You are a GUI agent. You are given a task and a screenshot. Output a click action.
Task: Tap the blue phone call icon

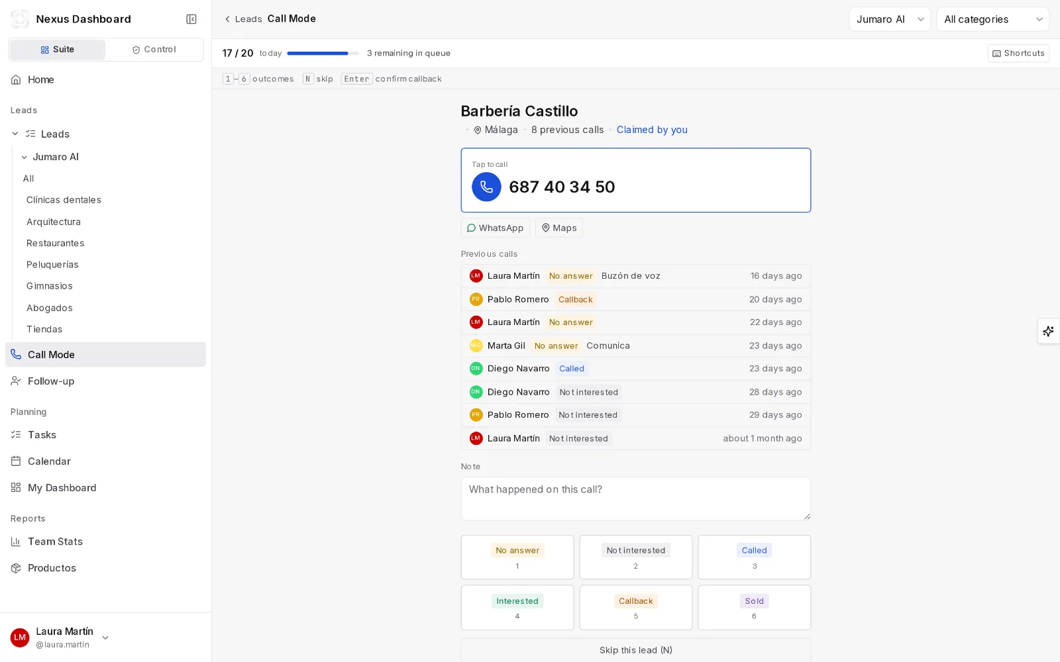tap(486, 187)
